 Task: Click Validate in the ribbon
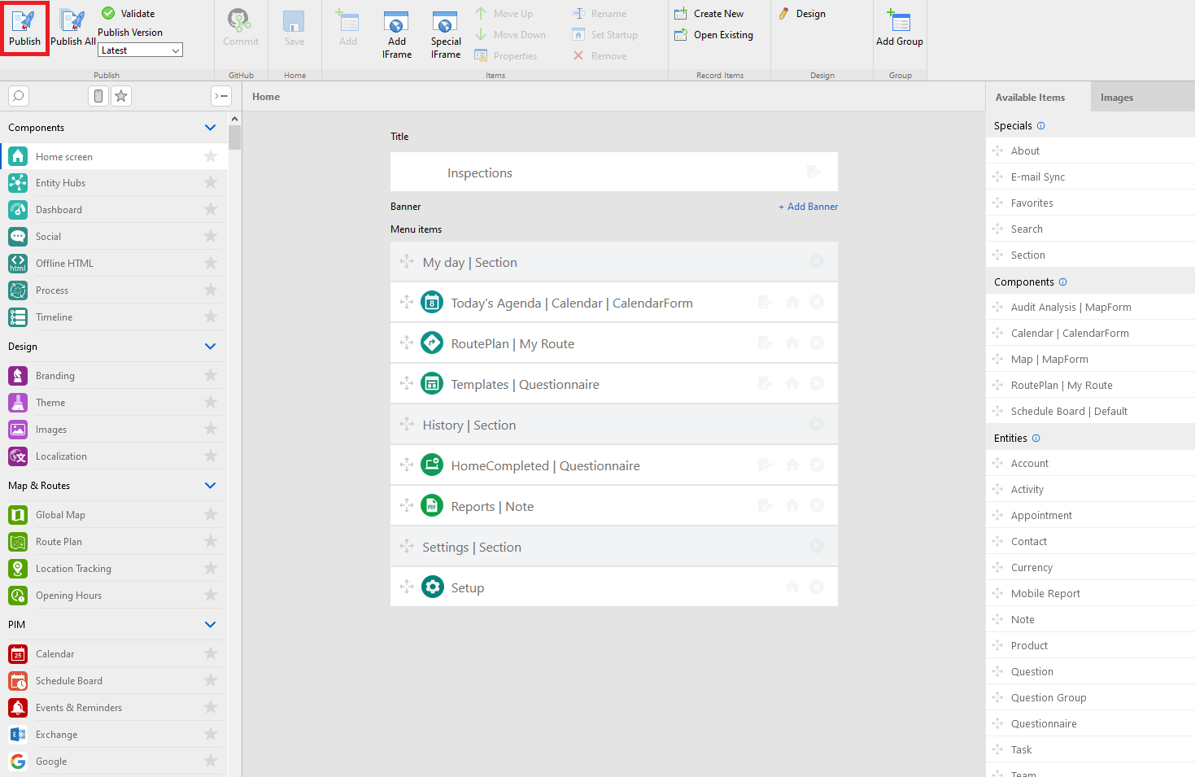pyautogui.click(x=129, y=14)
